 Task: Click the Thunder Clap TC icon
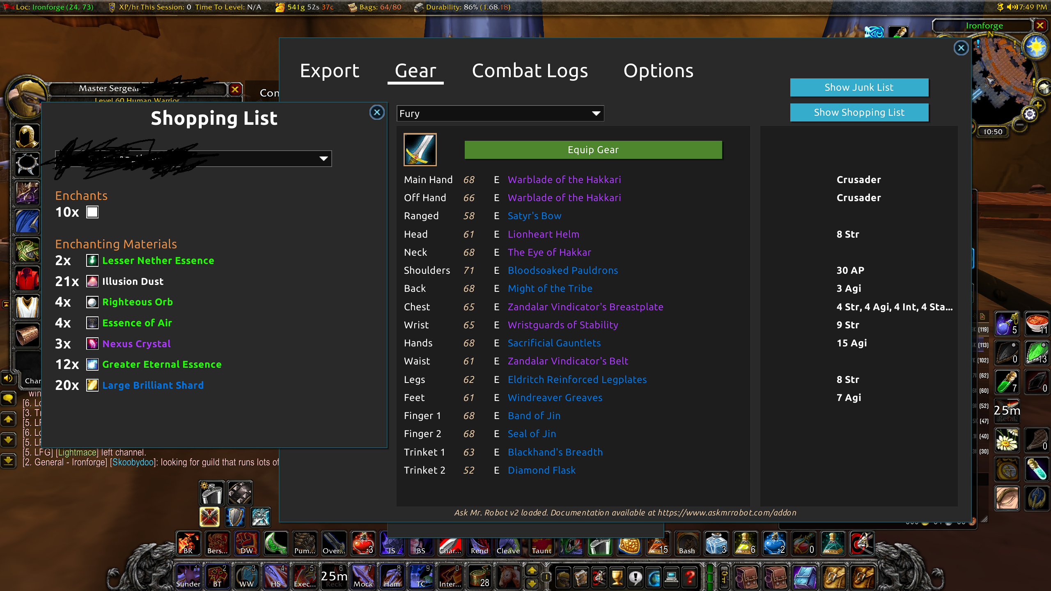pos(422,576)
